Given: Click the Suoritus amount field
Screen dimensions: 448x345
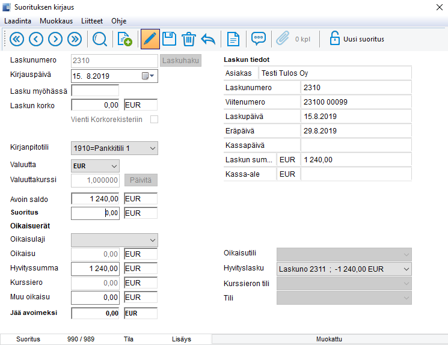Looking at the screenshot, I should click(x=95, y=213).
